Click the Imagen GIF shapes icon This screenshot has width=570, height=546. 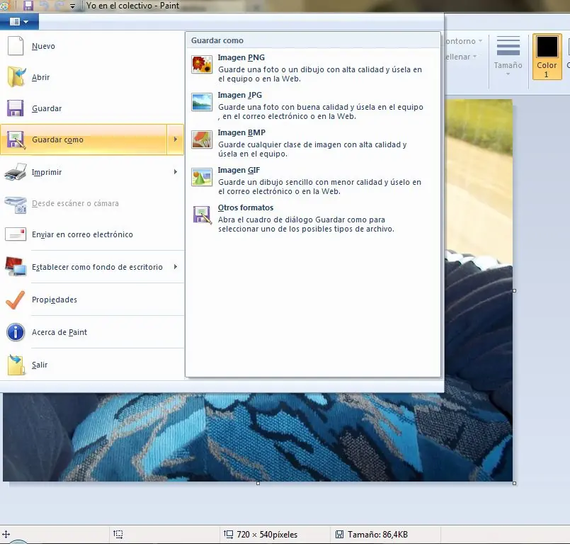point(202,177)
